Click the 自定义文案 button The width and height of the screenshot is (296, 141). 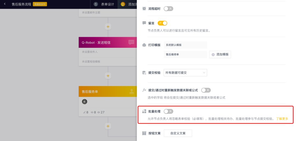(x=178, y=133)
